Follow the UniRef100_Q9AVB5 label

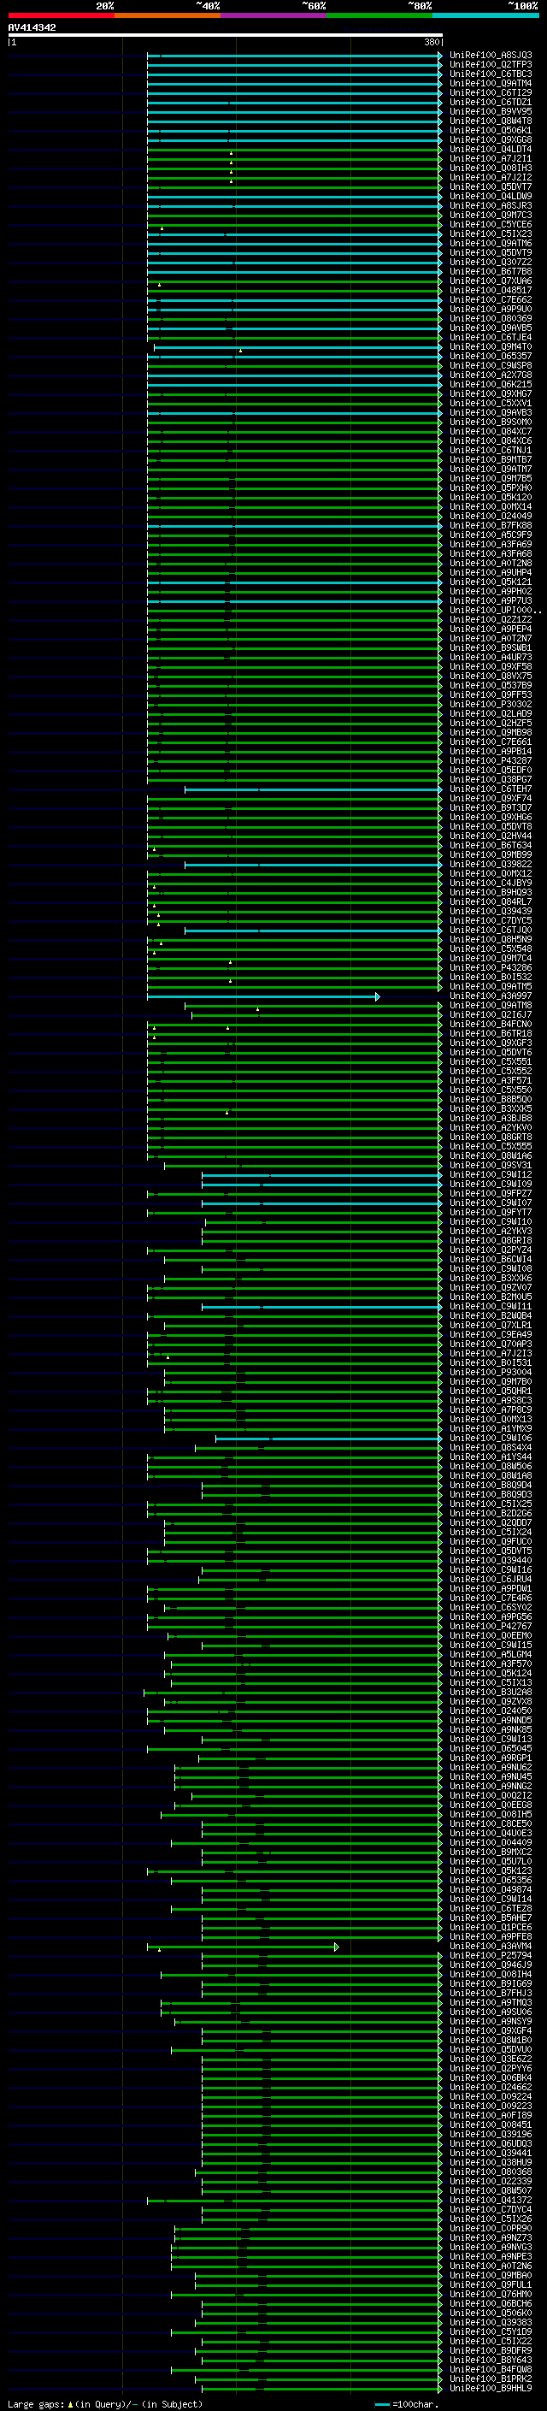pos(491,328)
